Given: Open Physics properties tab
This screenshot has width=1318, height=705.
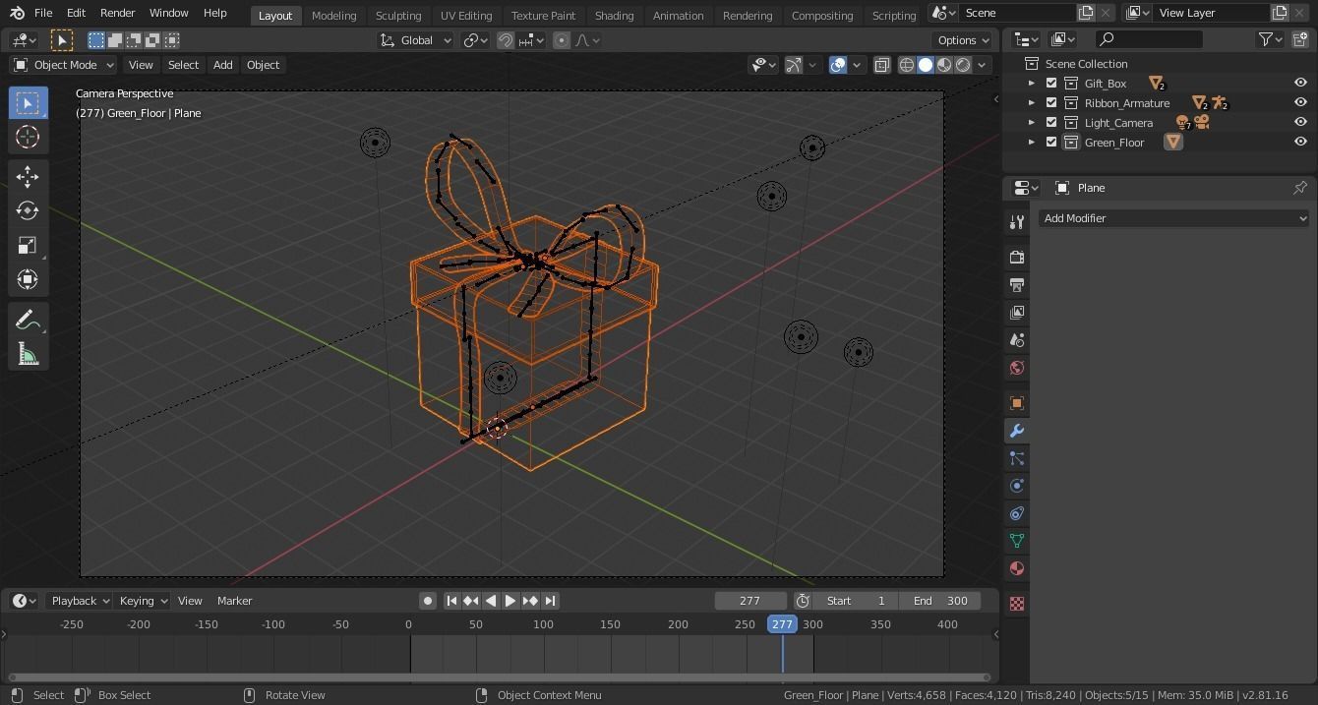Looking at the screenshot, I should pos(1016,486).
